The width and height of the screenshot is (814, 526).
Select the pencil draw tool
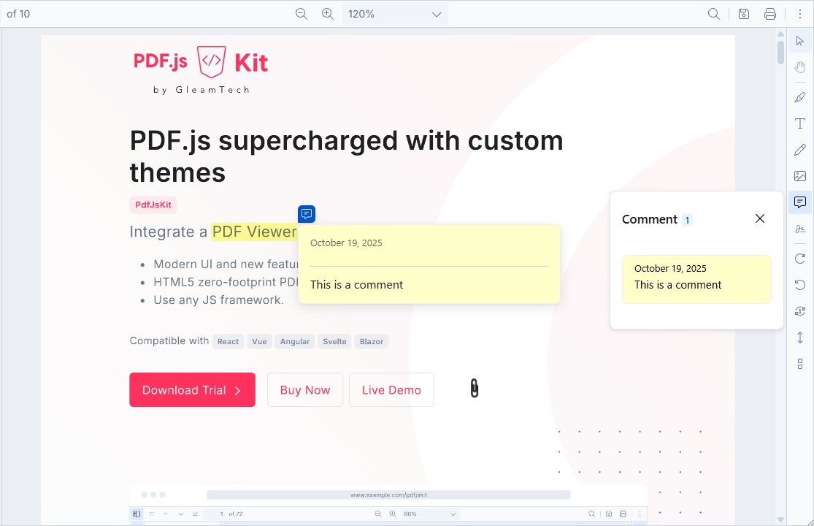point(800,150)
